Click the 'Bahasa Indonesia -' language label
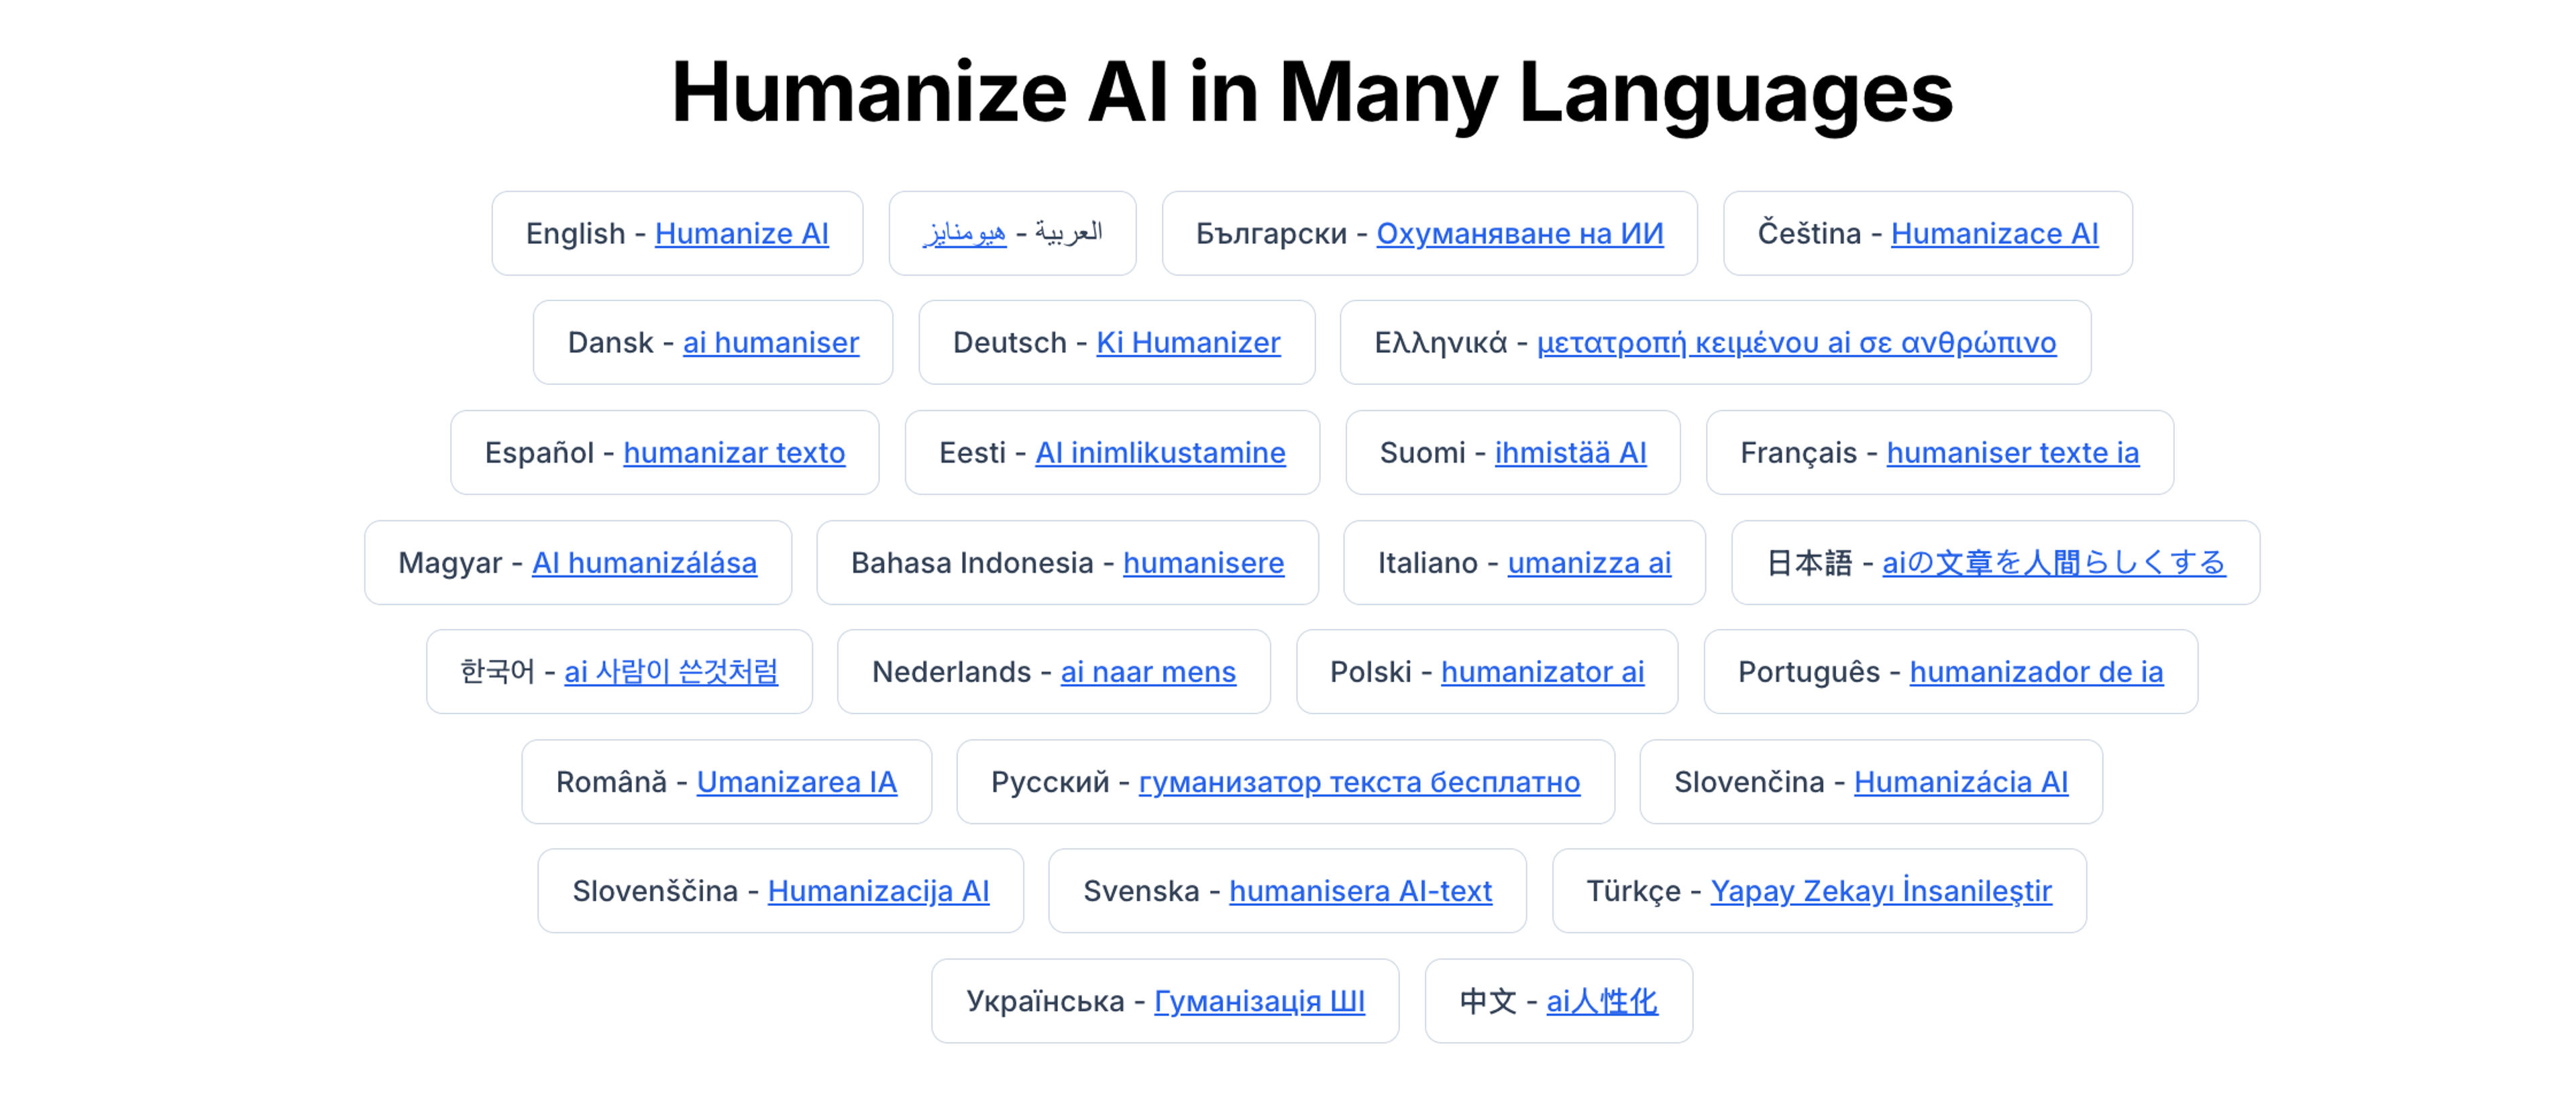 click(x=982, y=563)
